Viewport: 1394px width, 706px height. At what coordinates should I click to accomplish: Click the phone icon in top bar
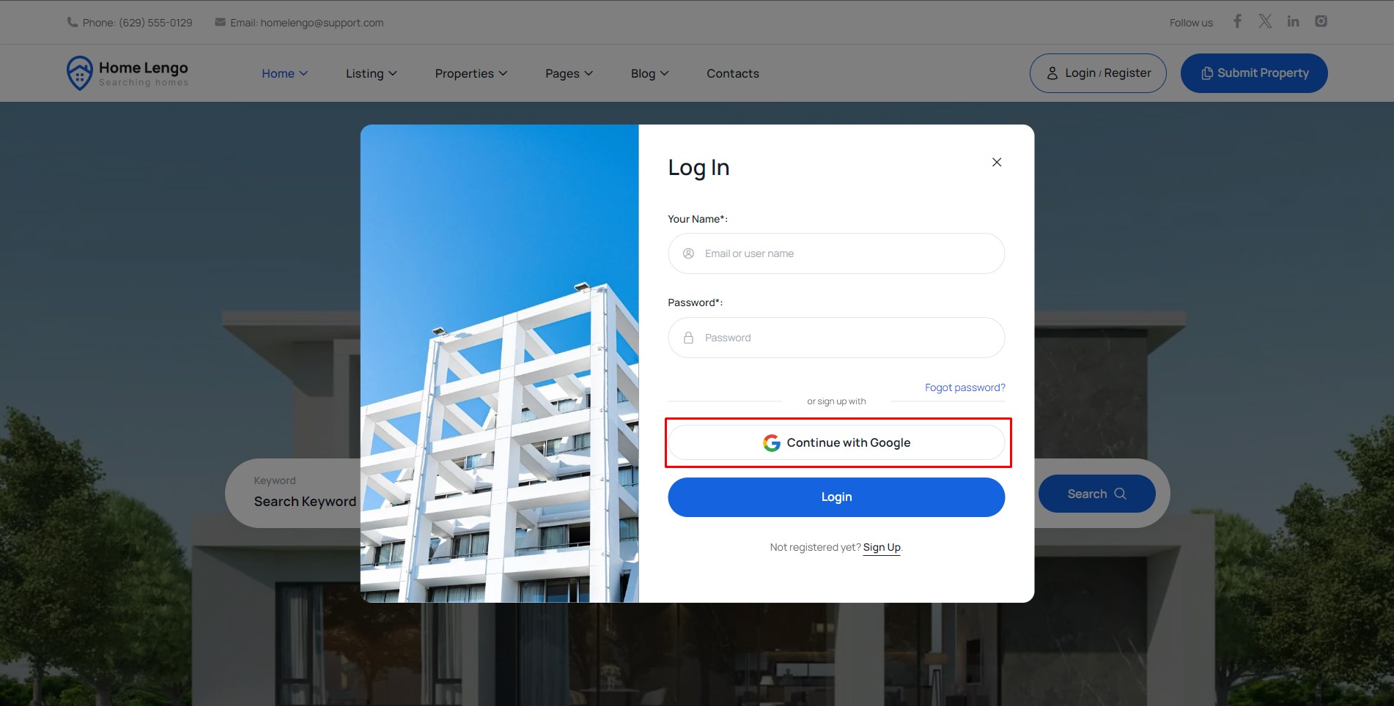(x=73, y=22)
